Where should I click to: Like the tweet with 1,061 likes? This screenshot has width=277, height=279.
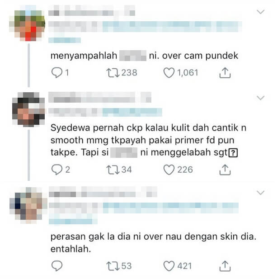click(169, 73)
